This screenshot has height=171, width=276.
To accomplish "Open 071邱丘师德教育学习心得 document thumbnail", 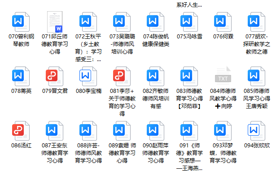I will (55, 22).
